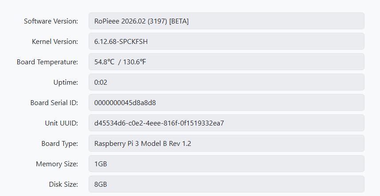The image size is (380, 196).
Task: Click the Kernel Version value field
Action: (x=226, y=41)
